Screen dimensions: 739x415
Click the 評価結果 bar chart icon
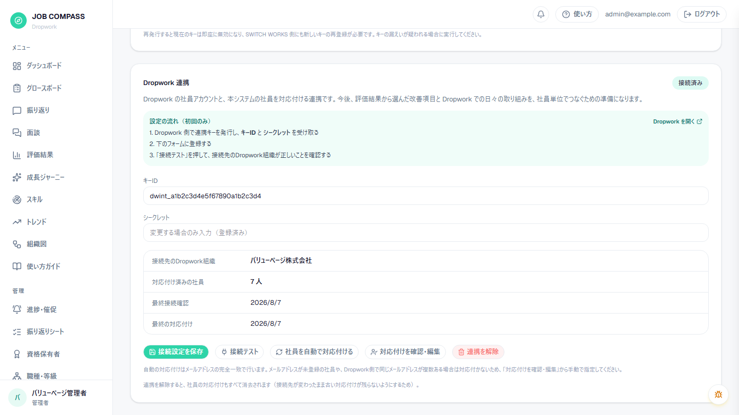click(x=17, y=155)
